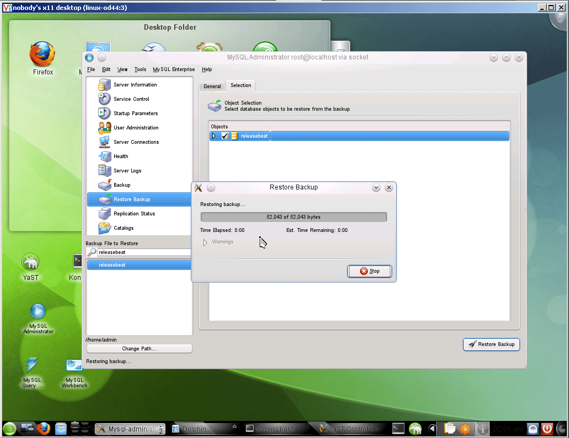The height and width of the screenshot is (438, 569).
Task: Expand the releasebeat object tree node
Action: pos(214,136)
